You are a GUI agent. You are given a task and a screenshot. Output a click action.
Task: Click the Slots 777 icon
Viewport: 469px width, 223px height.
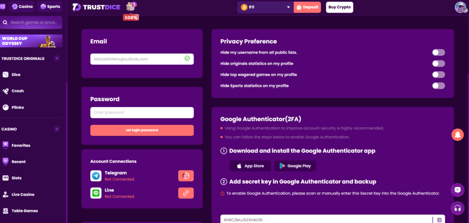point(5,178)
